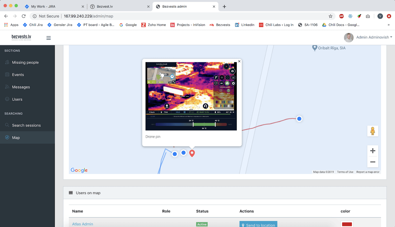This screenshot has height=227, width=395.
Task: Open a new browser tab
Action: [x=224, y=6]
